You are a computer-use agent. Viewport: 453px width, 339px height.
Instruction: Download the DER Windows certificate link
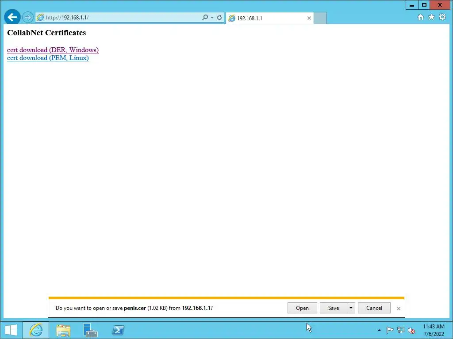tap(53, 50)
